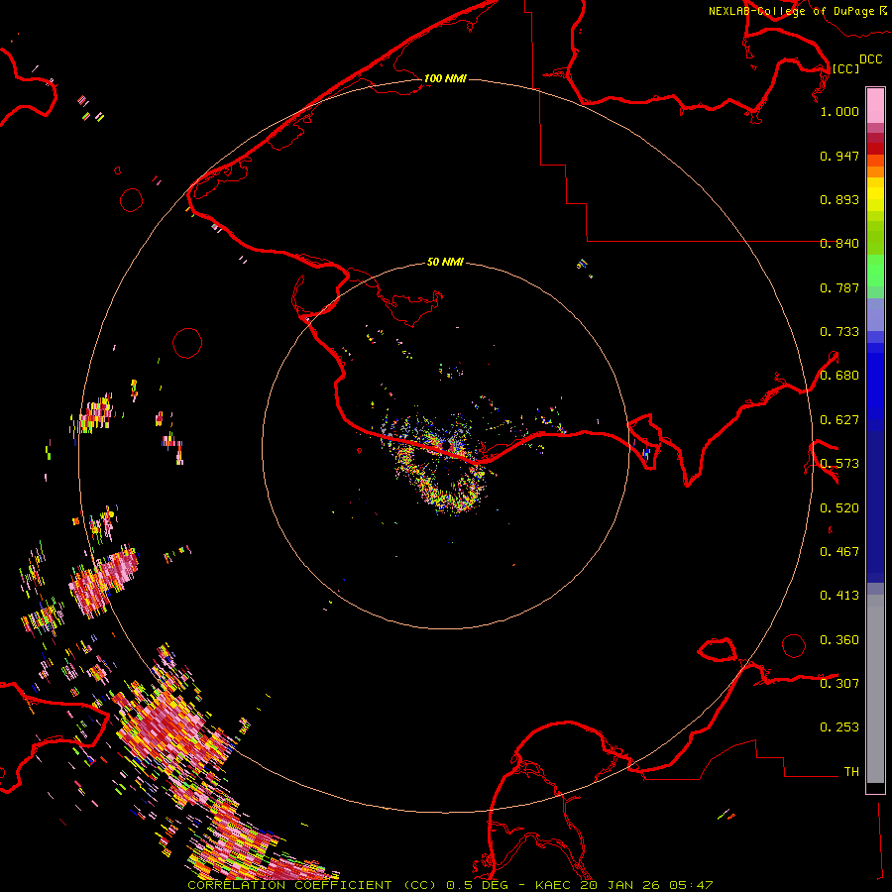Click the 0.520 color scale value
892x892 pixels.
point(839,508)
